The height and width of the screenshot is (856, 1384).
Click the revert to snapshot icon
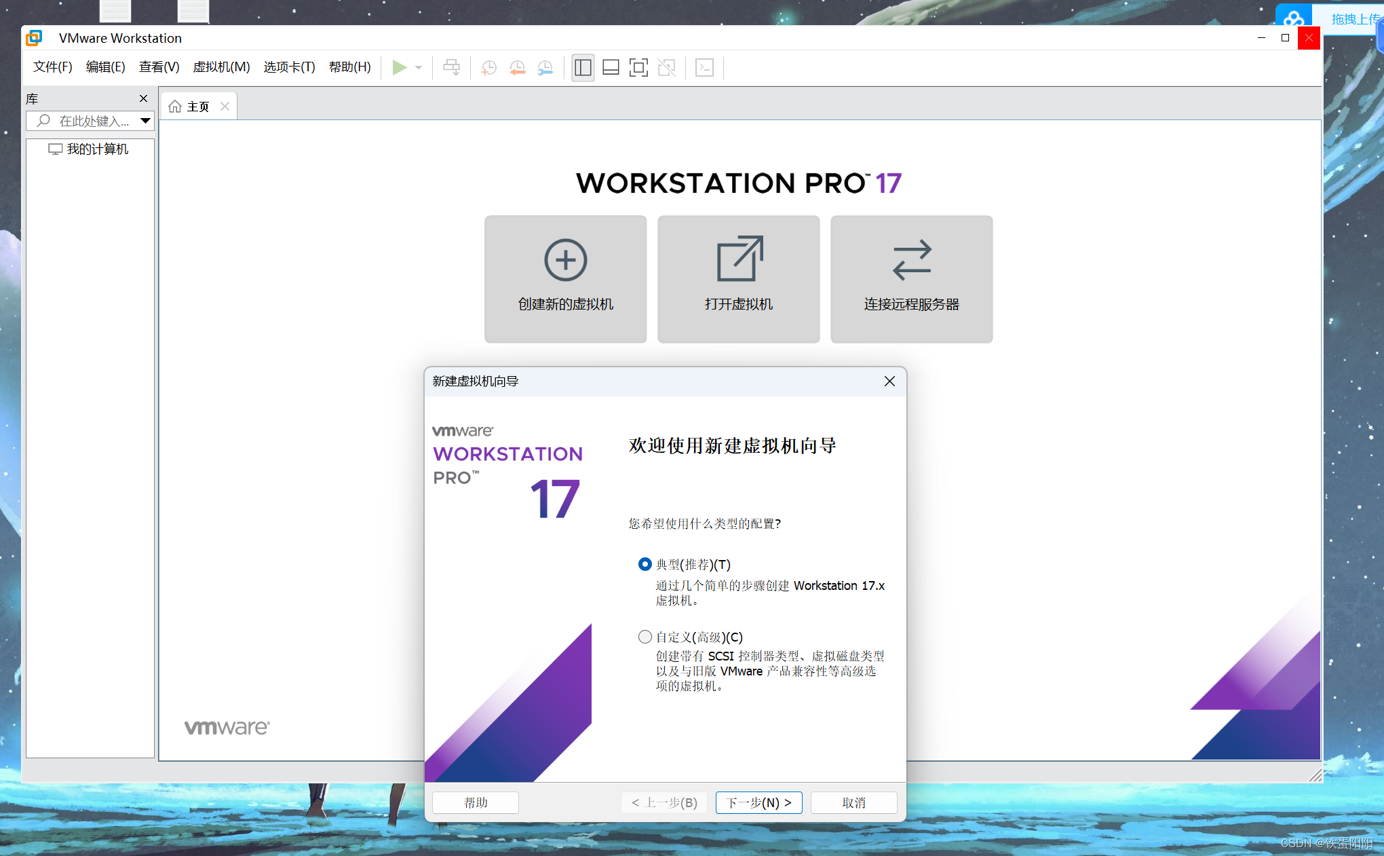coord(517,67)
